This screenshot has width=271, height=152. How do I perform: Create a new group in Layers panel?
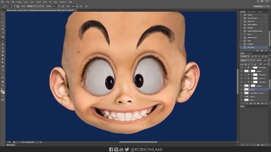(x=259, y=103)
